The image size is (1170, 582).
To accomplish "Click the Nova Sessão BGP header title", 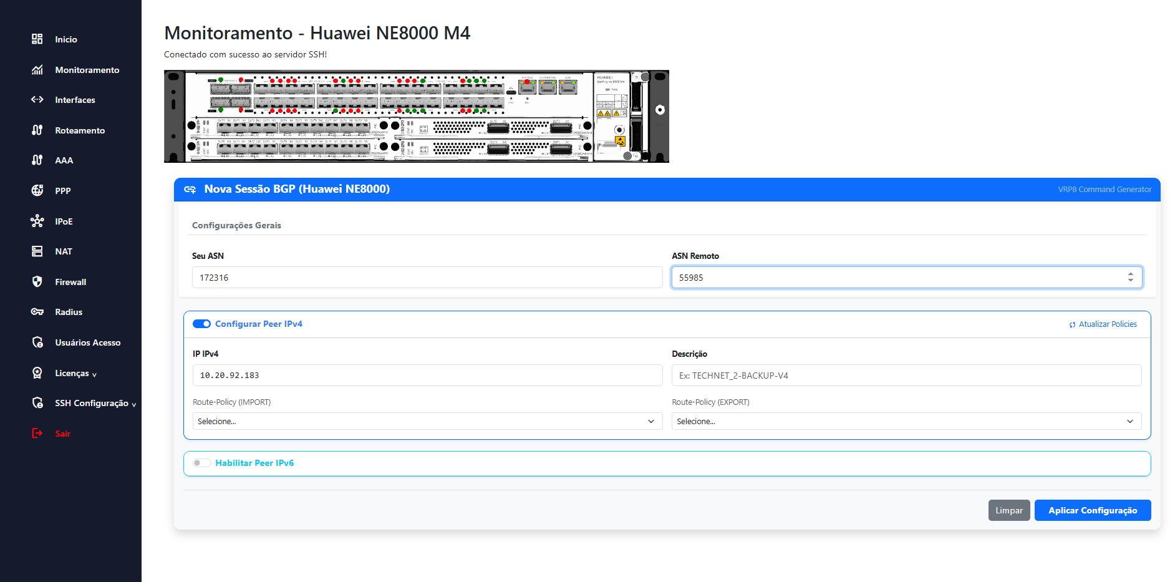I will point(297,189).
